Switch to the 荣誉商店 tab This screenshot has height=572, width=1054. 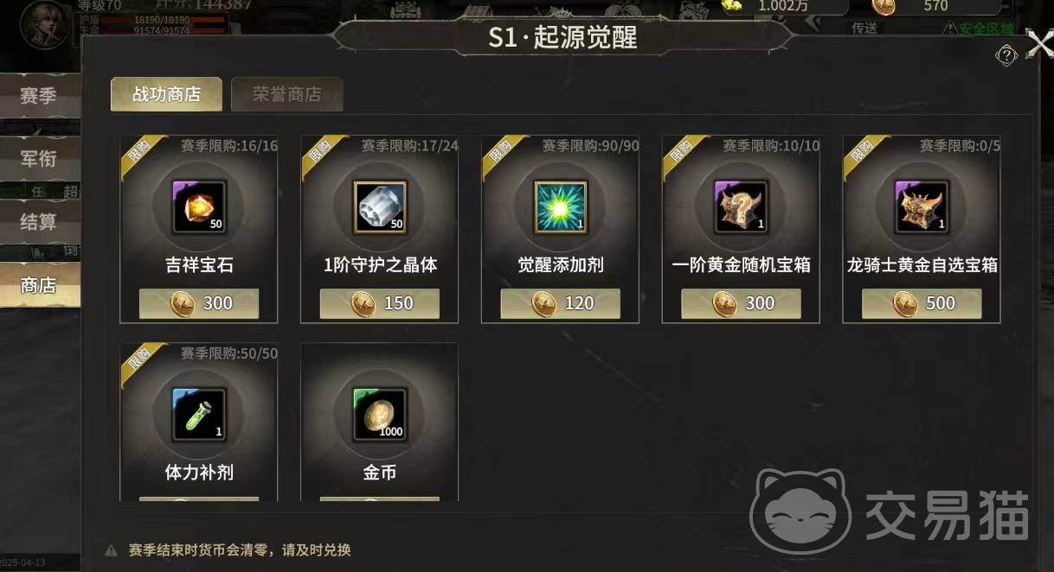point(287,94)
